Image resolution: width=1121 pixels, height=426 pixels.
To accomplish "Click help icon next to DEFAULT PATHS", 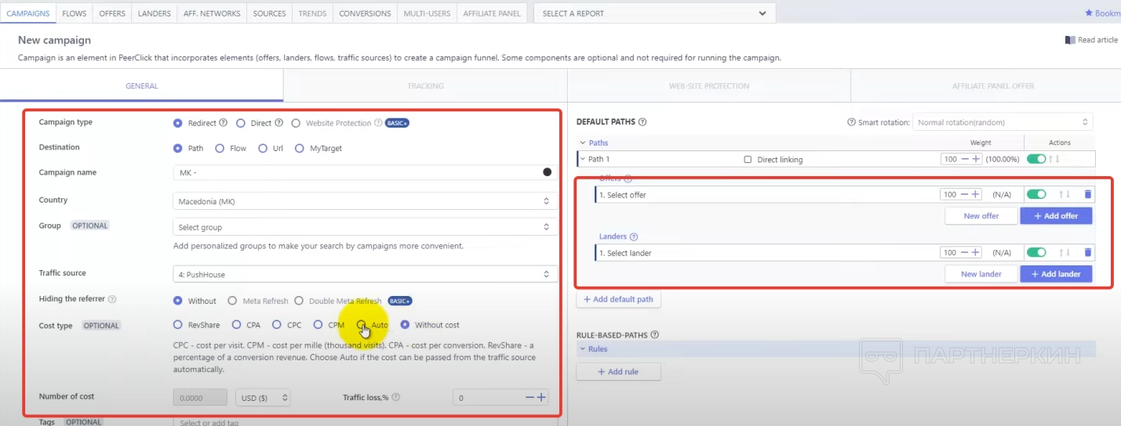I will pyautogui.click(x=642, y=122).
